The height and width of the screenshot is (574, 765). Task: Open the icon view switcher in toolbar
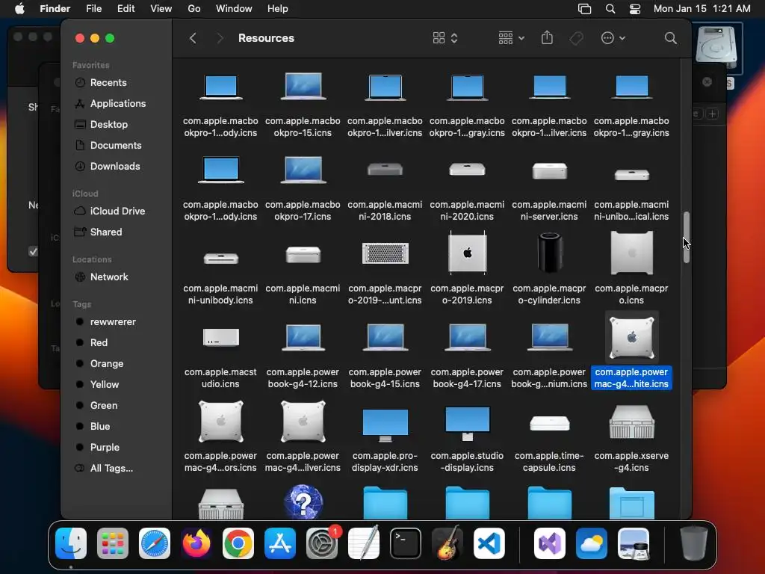click(445, 38)
